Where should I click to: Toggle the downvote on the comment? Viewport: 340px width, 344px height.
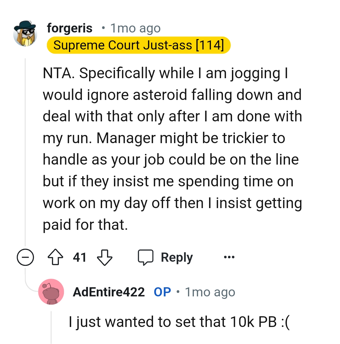click(x=105, y=257)
